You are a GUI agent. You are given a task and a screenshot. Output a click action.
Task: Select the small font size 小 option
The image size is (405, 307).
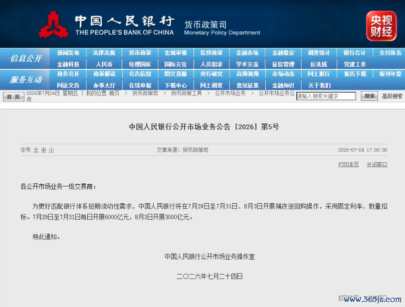(x=51, y=150)
